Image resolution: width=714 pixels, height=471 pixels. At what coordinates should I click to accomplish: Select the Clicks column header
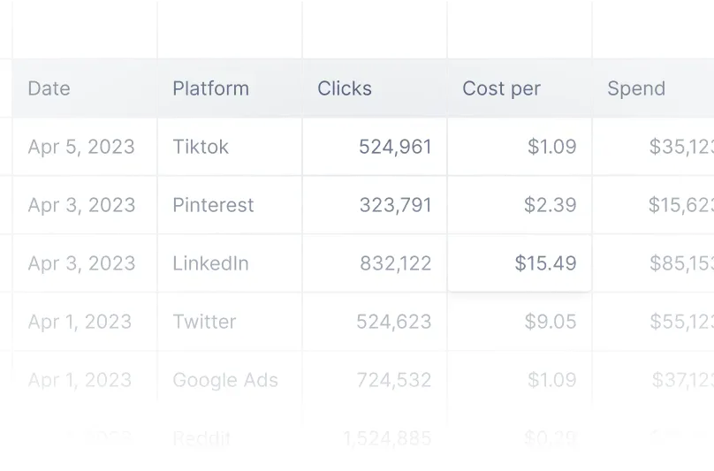point(345,88)
